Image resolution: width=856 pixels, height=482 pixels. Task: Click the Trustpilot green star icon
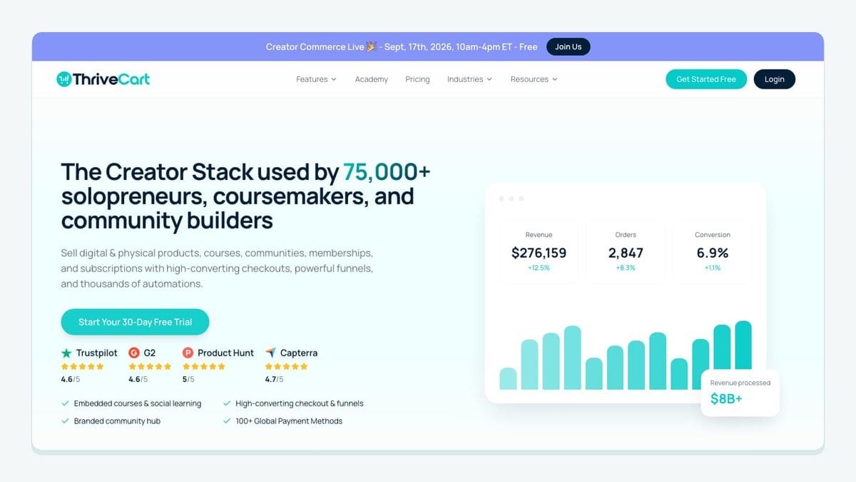pos(66,353)
